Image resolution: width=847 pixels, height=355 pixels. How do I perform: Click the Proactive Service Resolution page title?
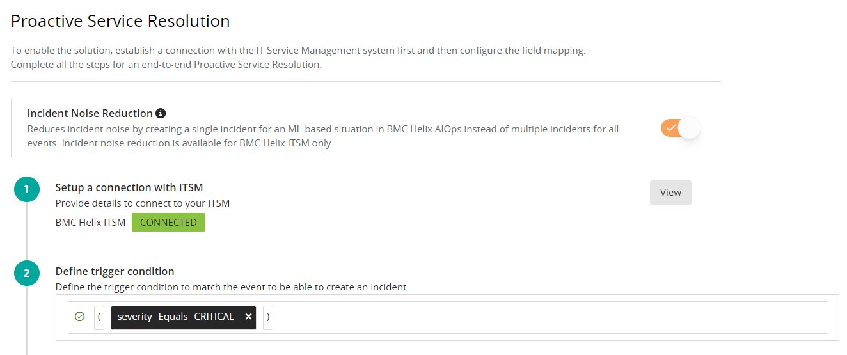click(120, 20)
